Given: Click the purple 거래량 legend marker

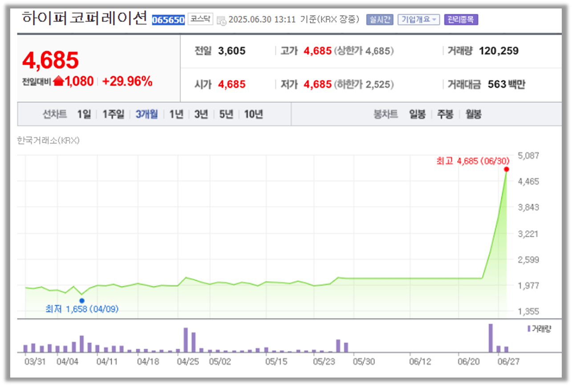Looking at the screenshot, I should [x=529, y=329].
